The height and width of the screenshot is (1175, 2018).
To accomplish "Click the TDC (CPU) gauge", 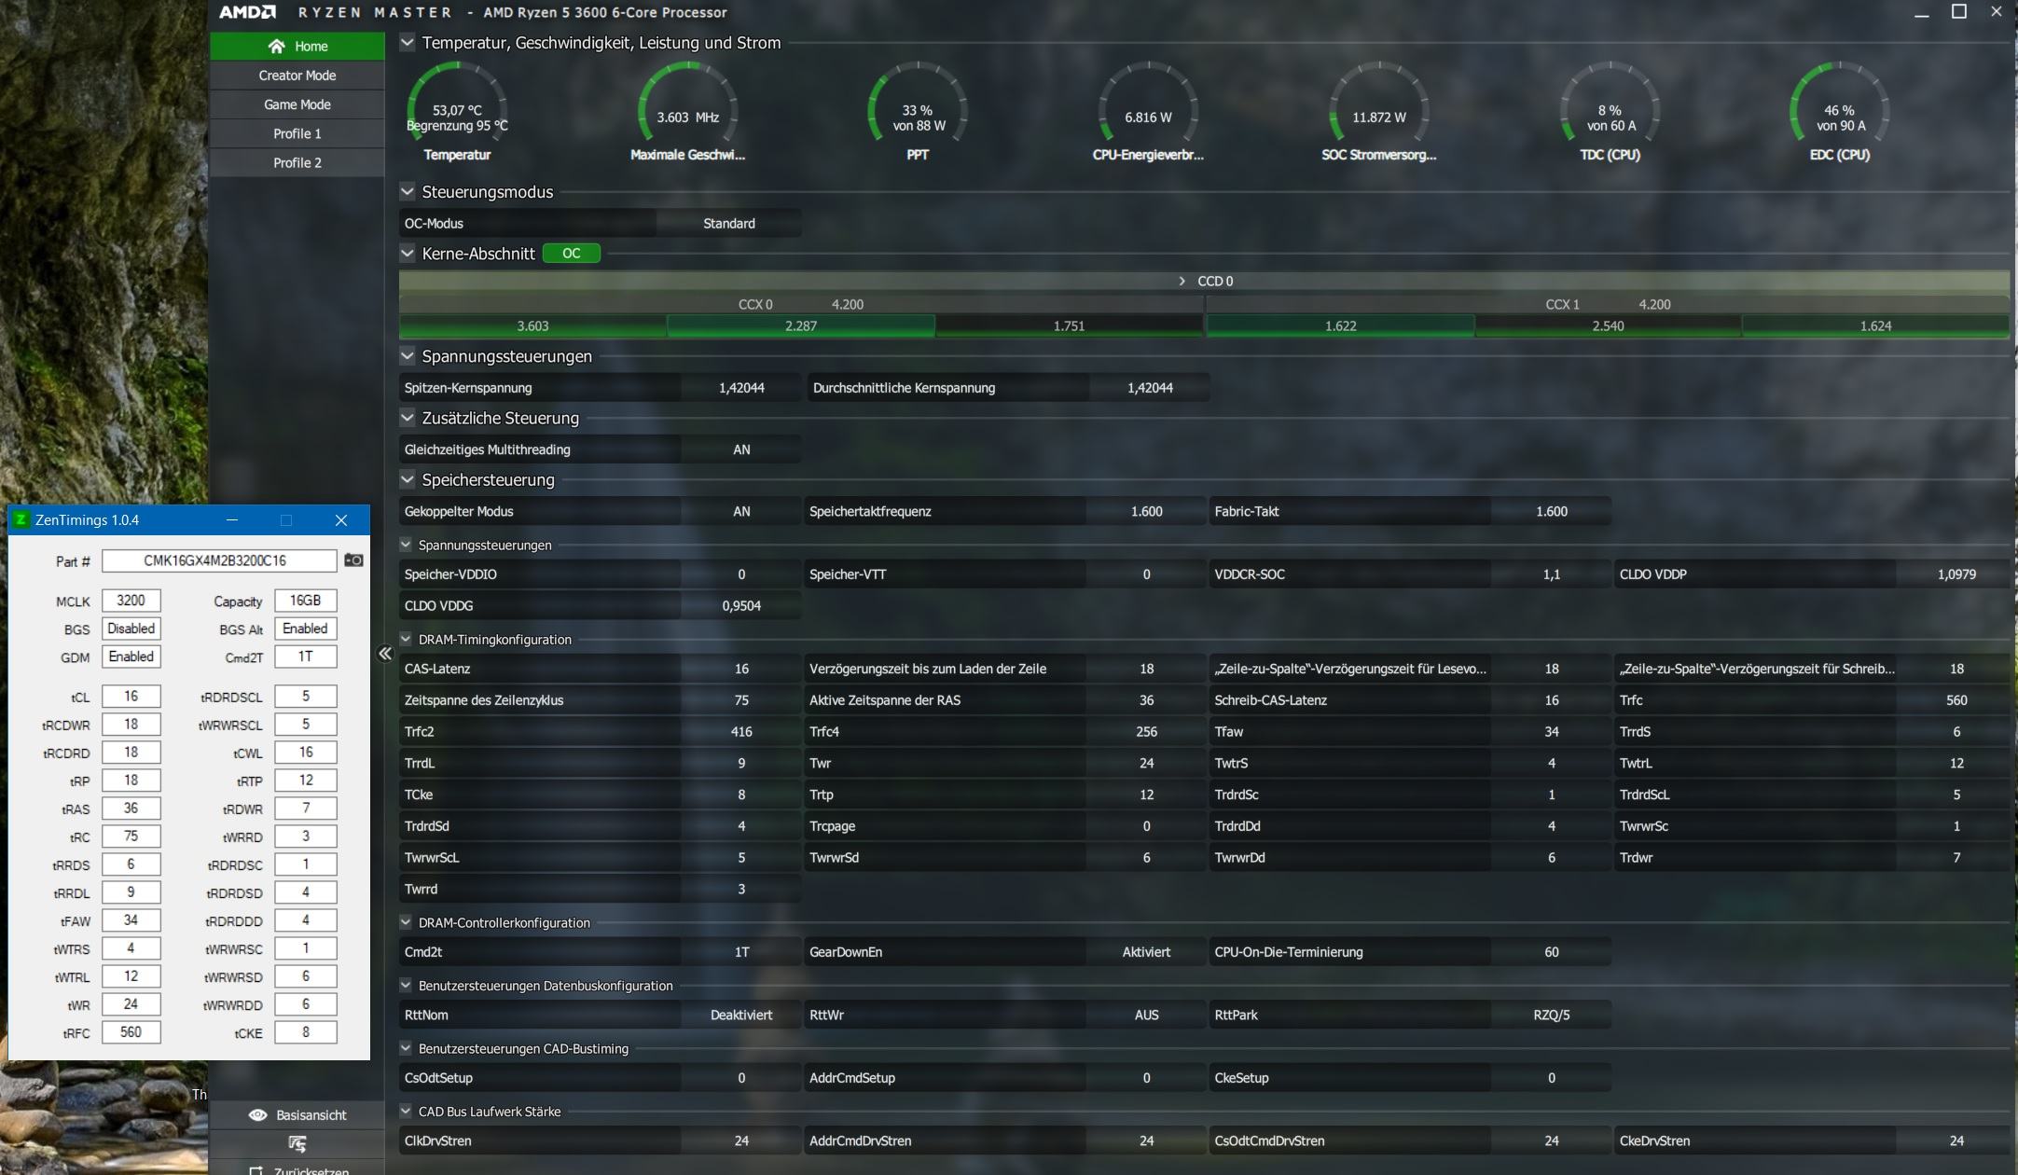I will 1610,112.
